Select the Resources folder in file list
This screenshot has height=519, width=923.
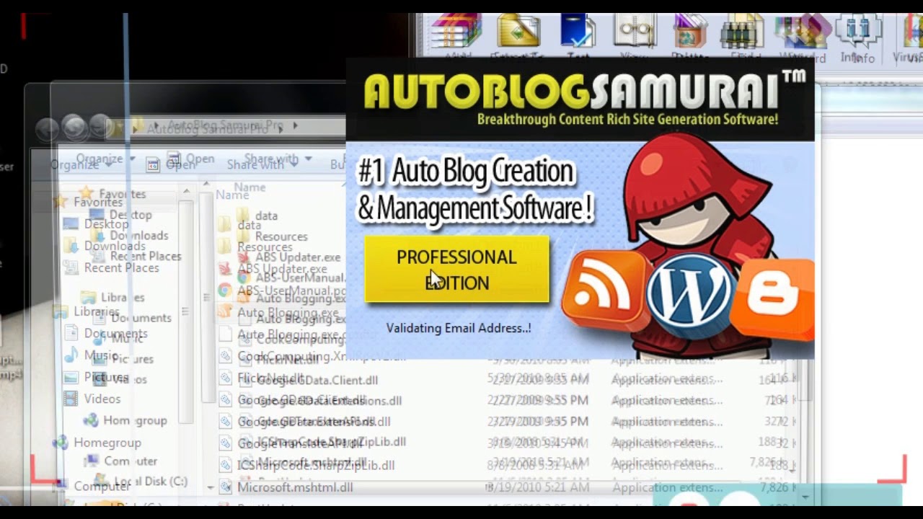[265, 247]
